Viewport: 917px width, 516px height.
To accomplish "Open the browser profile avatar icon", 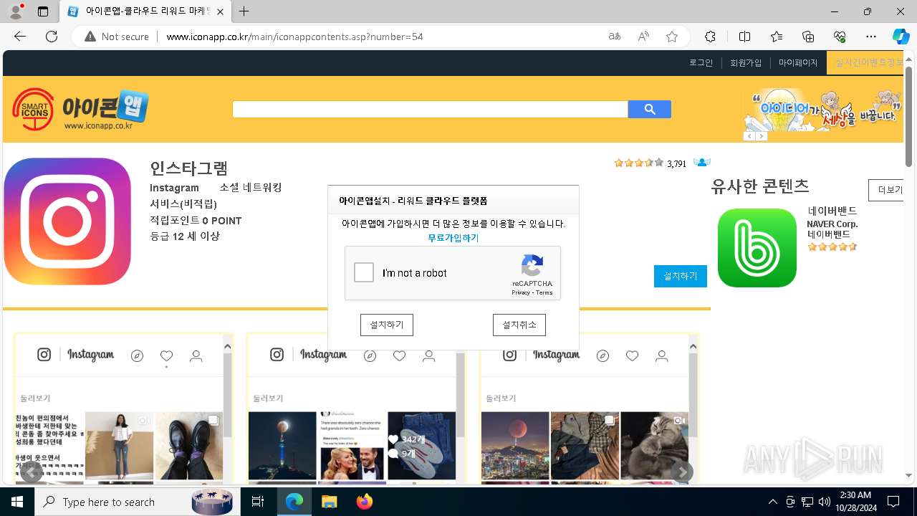I will click(x=16, y=11).
